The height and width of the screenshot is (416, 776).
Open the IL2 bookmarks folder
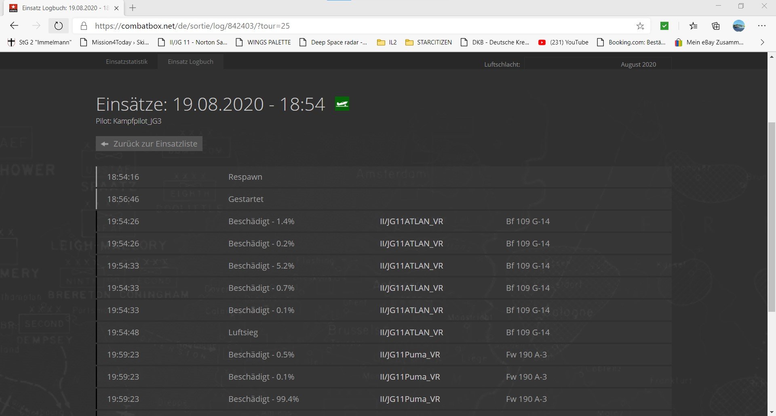(387, 42)
